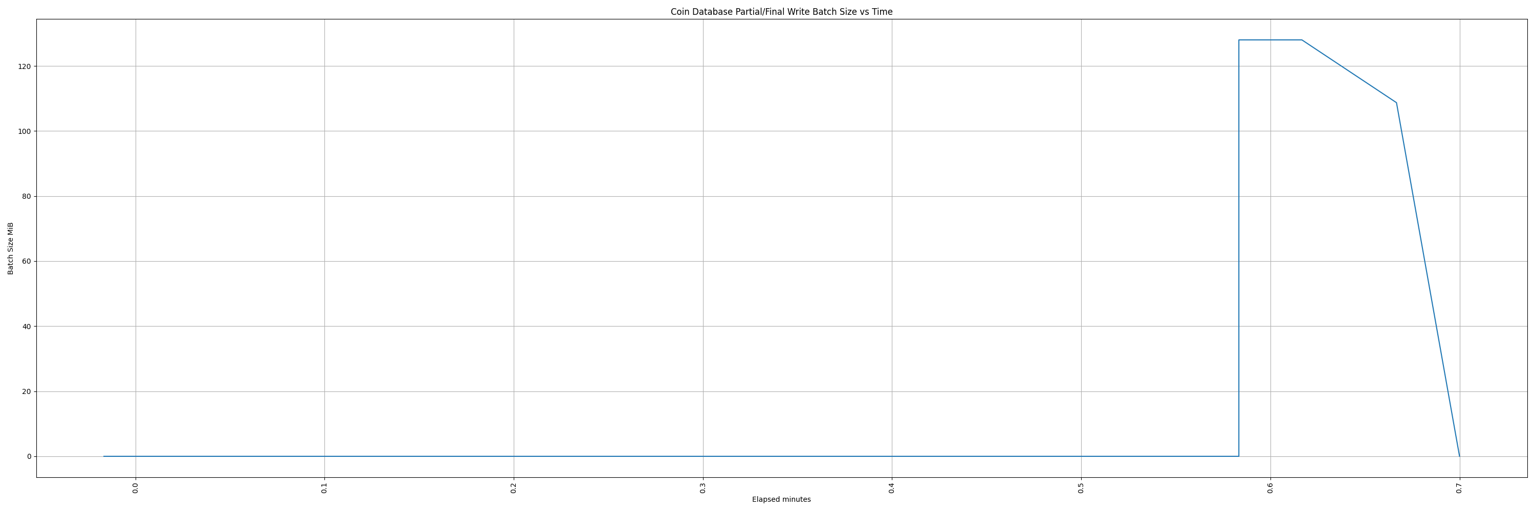
Task: Click the line's bend near 108 MiB
Action: tap(1396, 103)
